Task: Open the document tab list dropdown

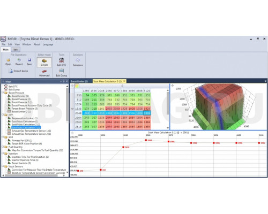Action: (265, 81)
